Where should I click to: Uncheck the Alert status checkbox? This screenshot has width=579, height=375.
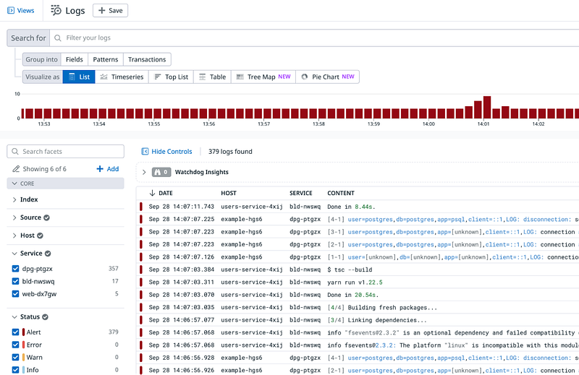click(x=15, y=332)
